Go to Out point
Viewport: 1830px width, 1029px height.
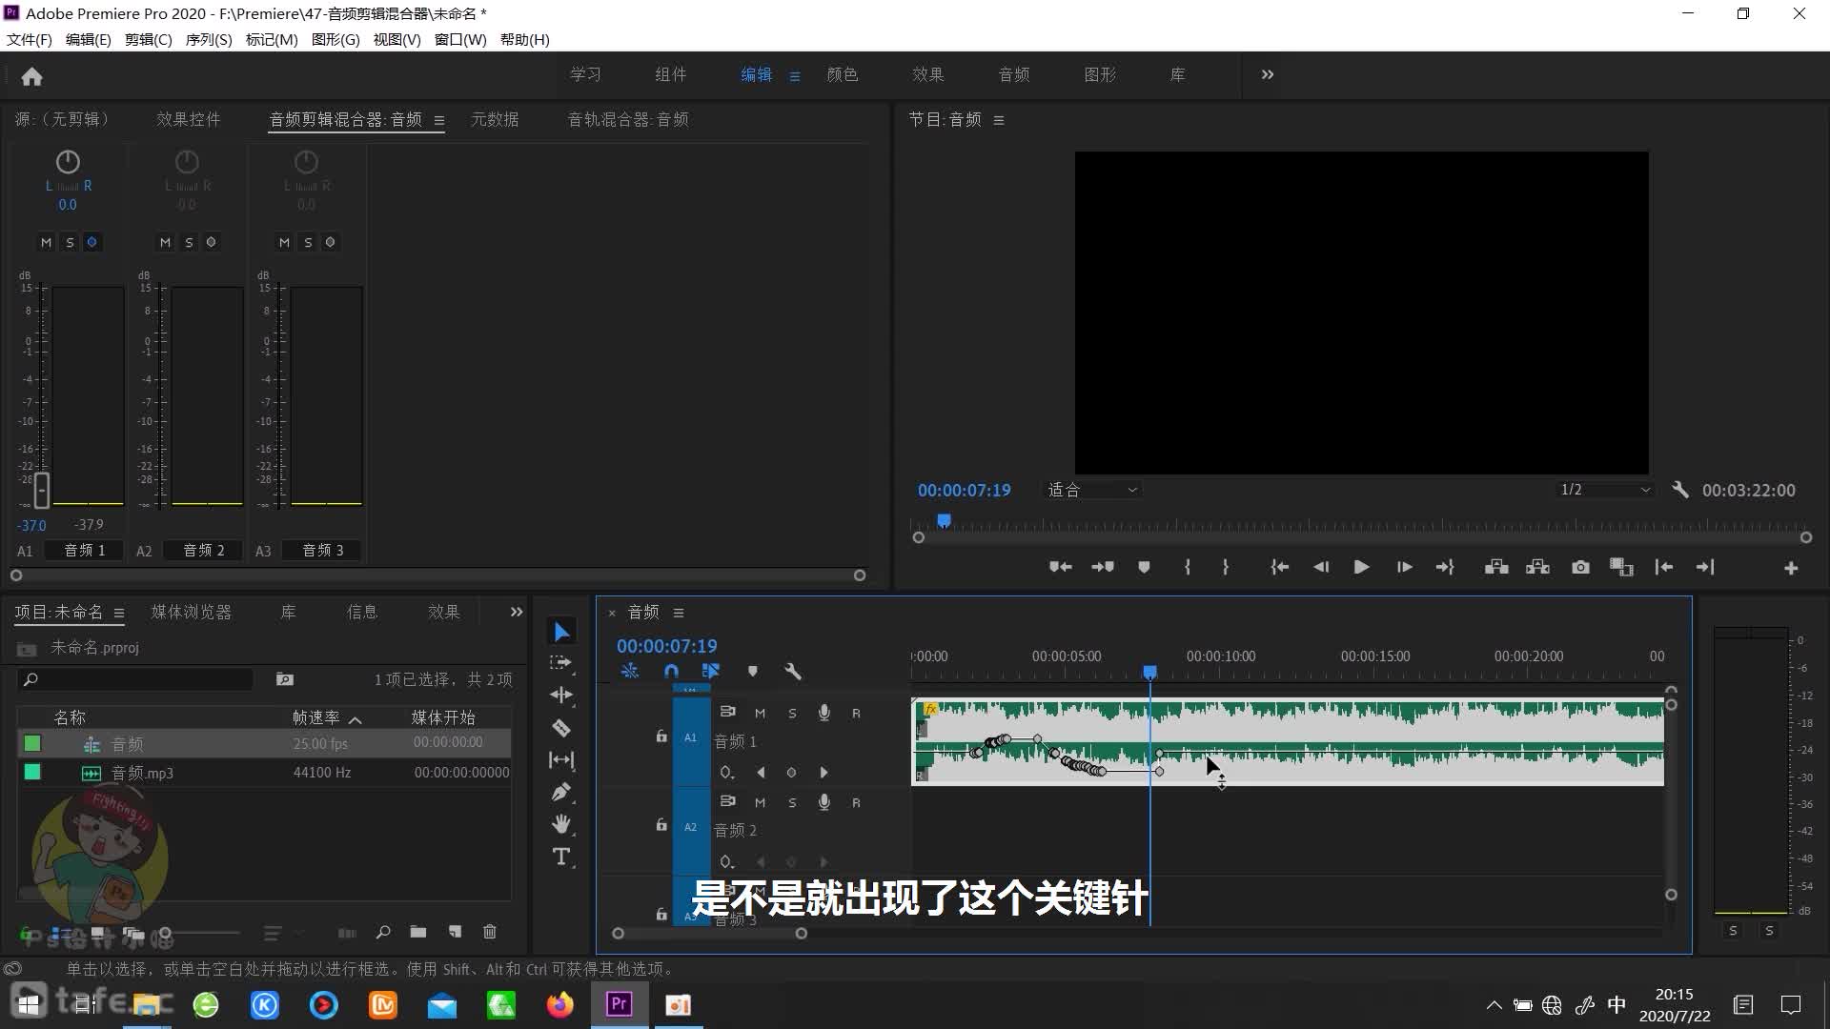click(1445, 568)
